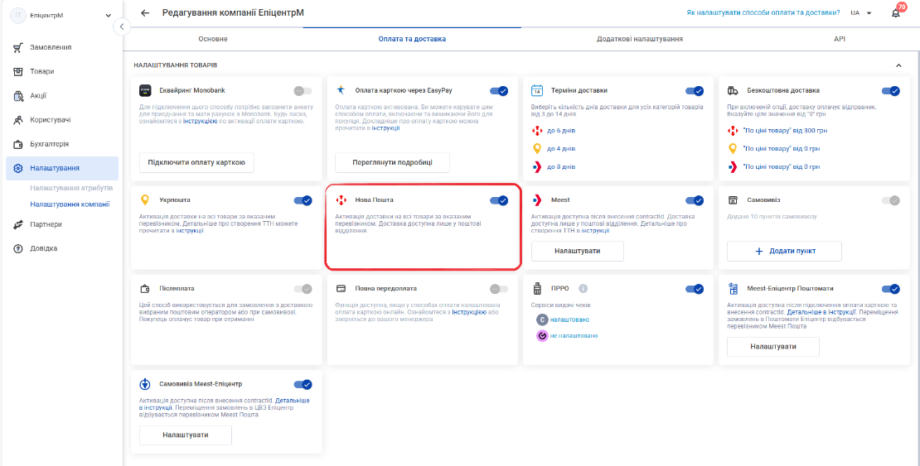Click the EasyPay star icon
The width and height of the screenshot is (920, 466).
pyautogui.click(x=341, y=90)
